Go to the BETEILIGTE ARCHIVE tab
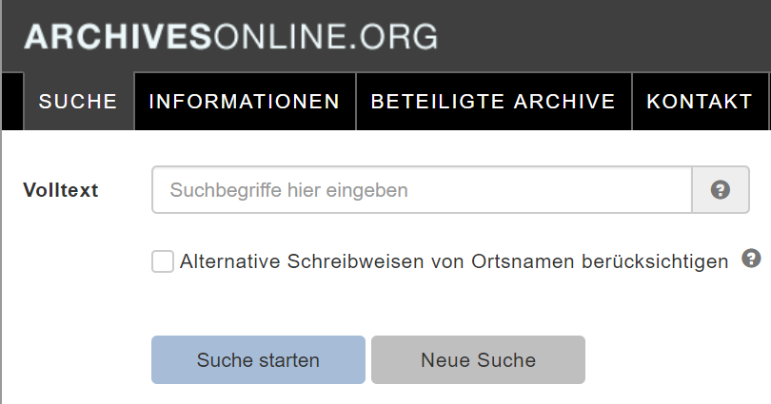771x404 pixels. coord(493,101)
